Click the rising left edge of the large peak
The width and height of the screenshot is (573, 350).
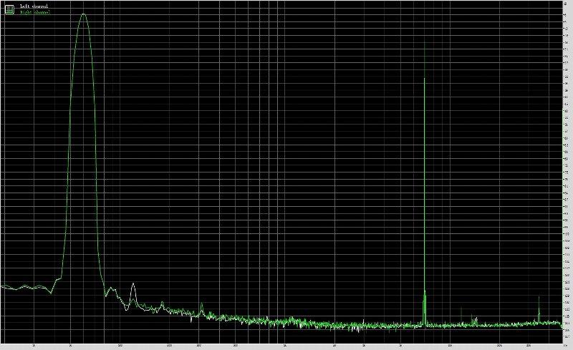point(70,143)
